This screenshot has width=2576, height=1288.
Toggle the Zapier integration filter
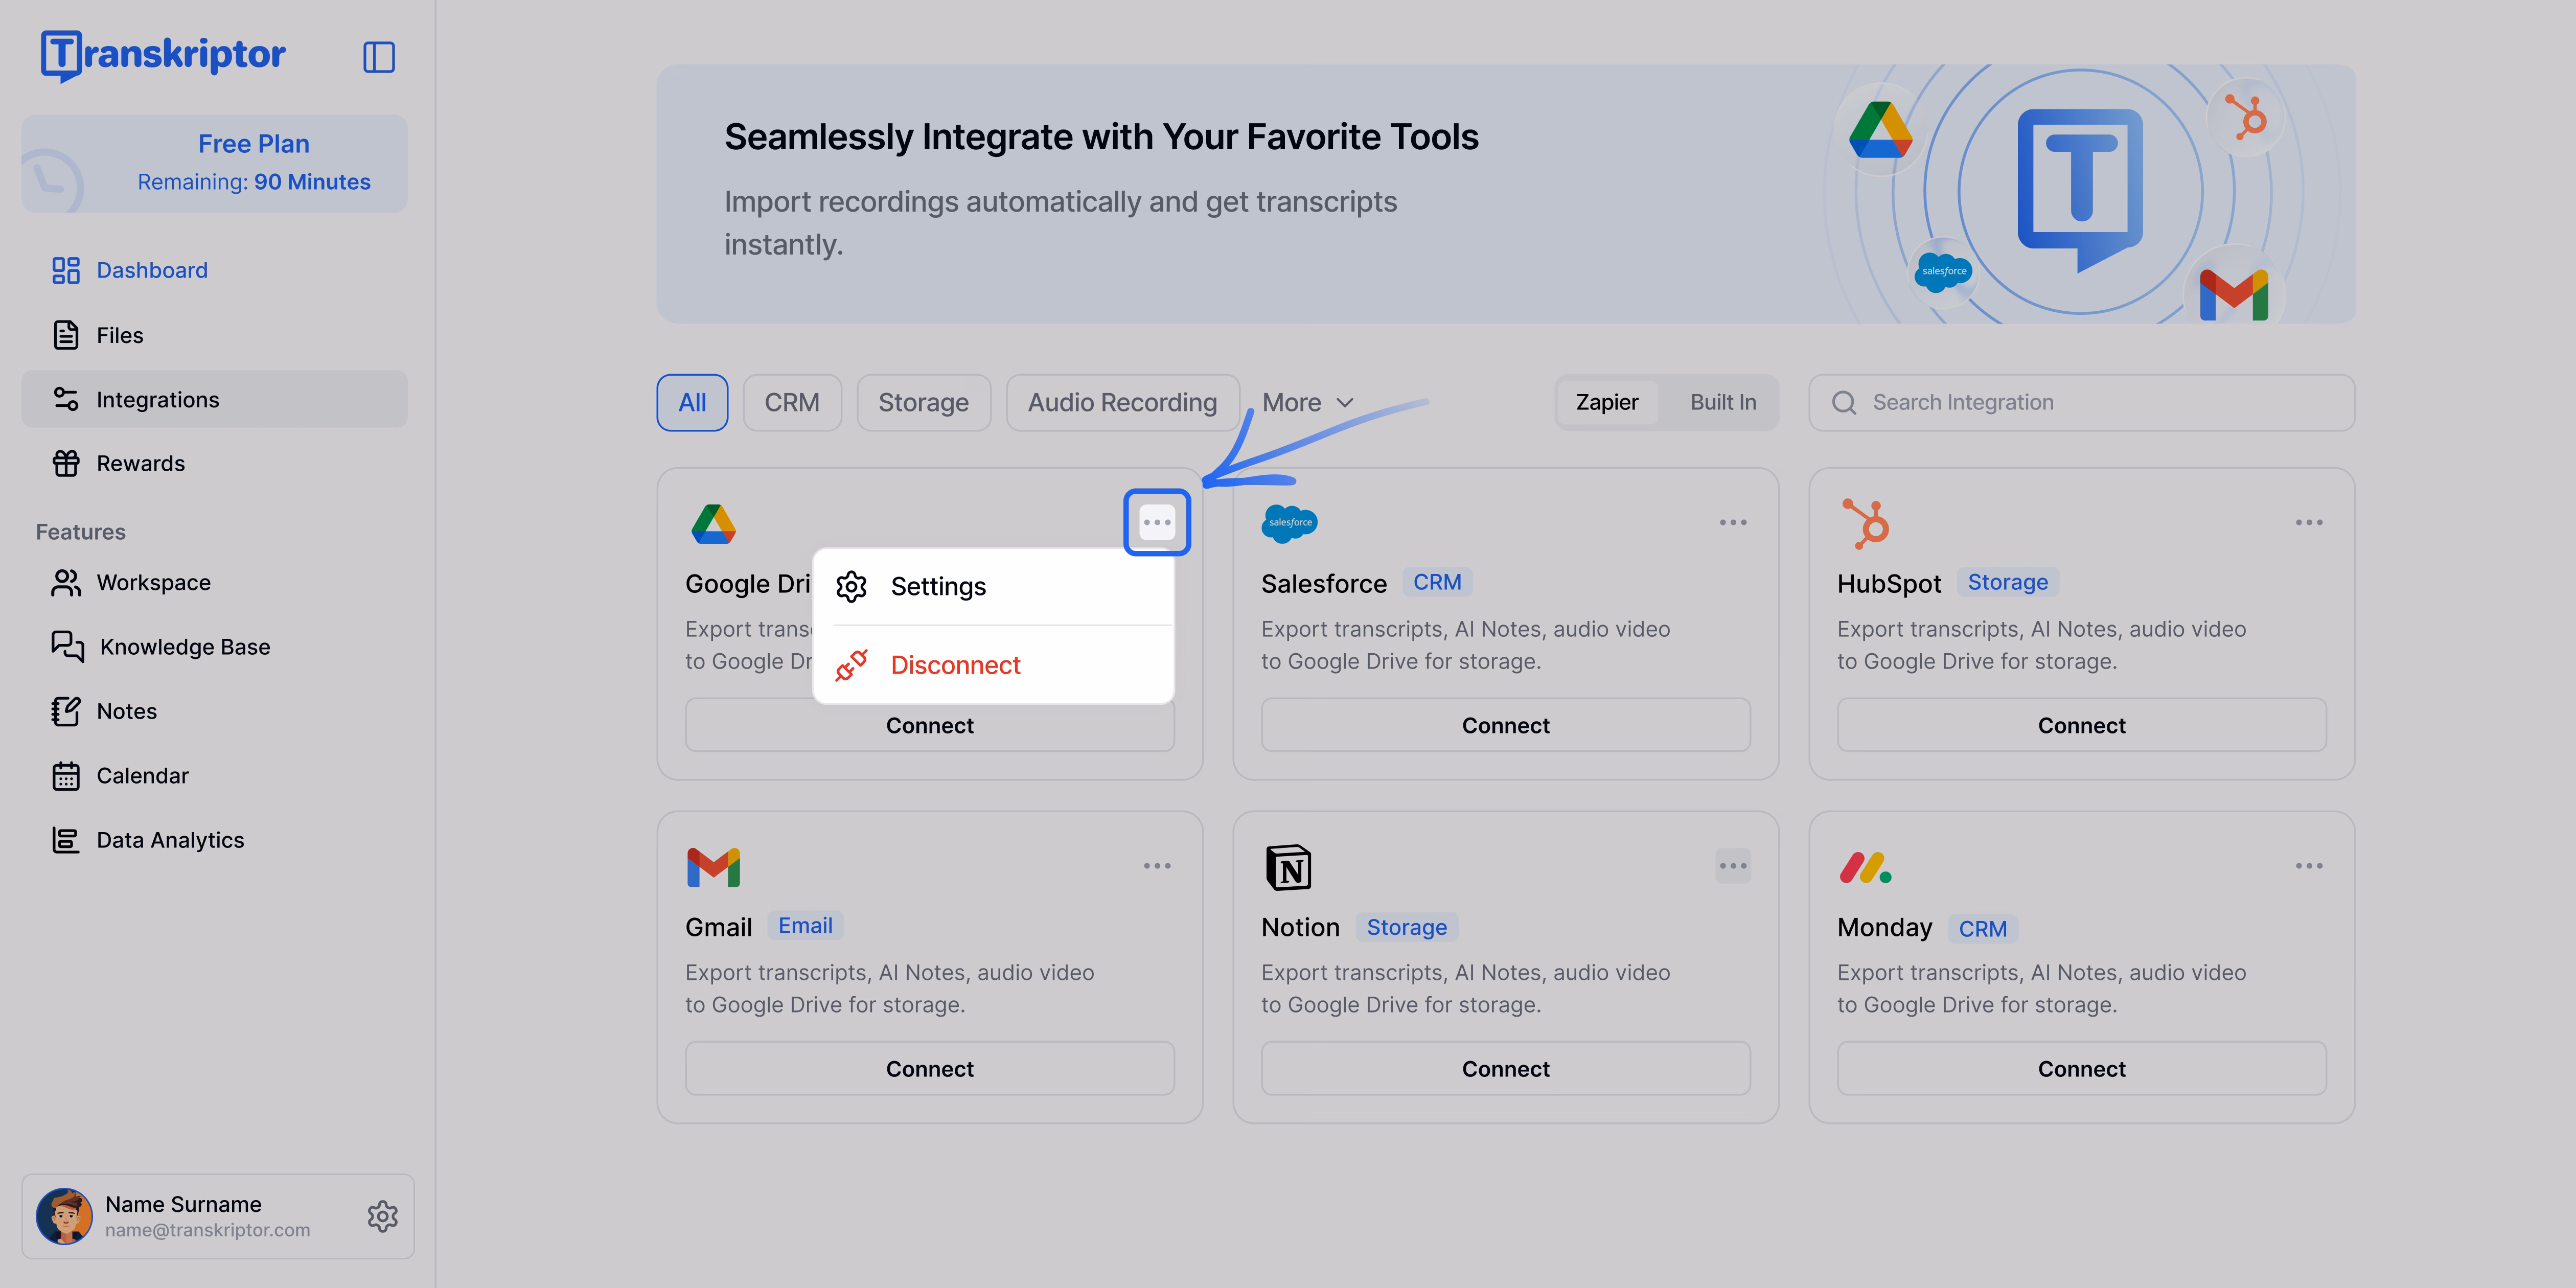click(1606, 402)
